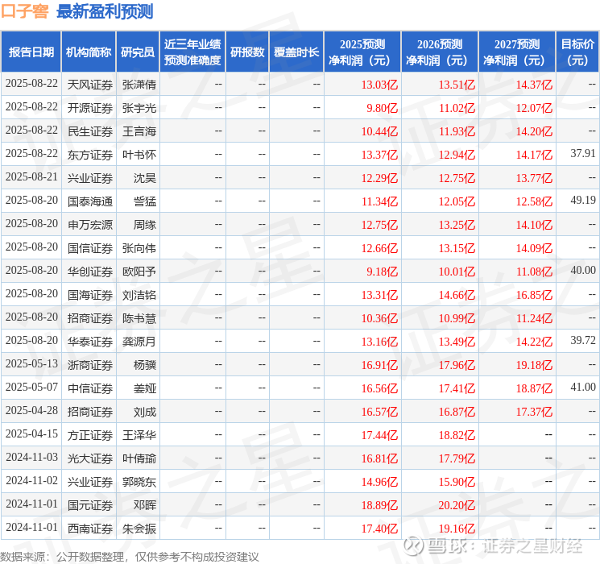Click analyst name 王言海

pyautogui.click(x=139, y=131)
